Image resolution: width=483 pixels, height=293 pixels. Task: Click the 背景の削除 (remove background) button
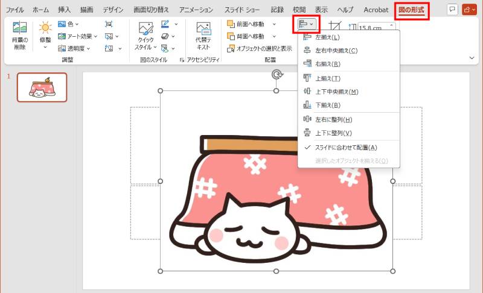(x=20, y=36)
